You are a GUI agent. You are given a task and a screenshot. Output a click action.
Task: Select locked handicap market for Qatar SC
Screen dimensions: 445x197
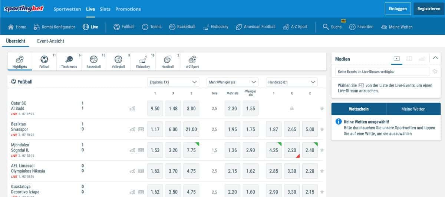coord(292,109)
